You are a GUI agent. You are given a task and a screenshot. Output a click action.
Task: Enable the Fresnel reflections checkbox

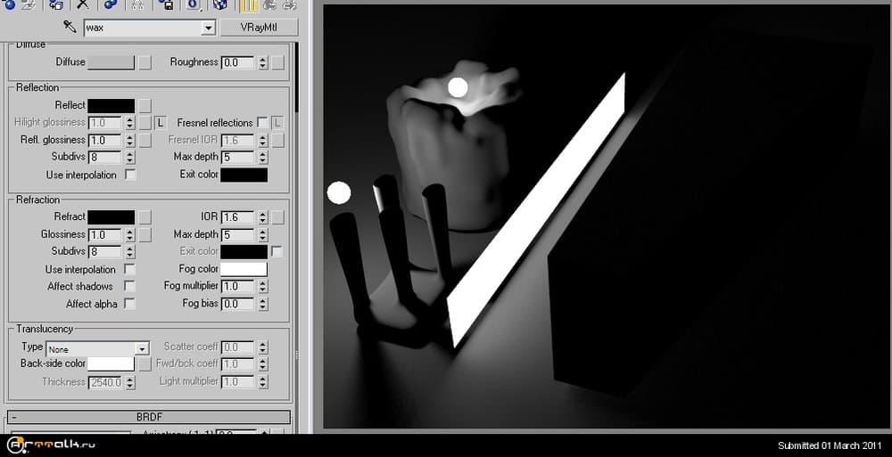(x=262, y=122)
